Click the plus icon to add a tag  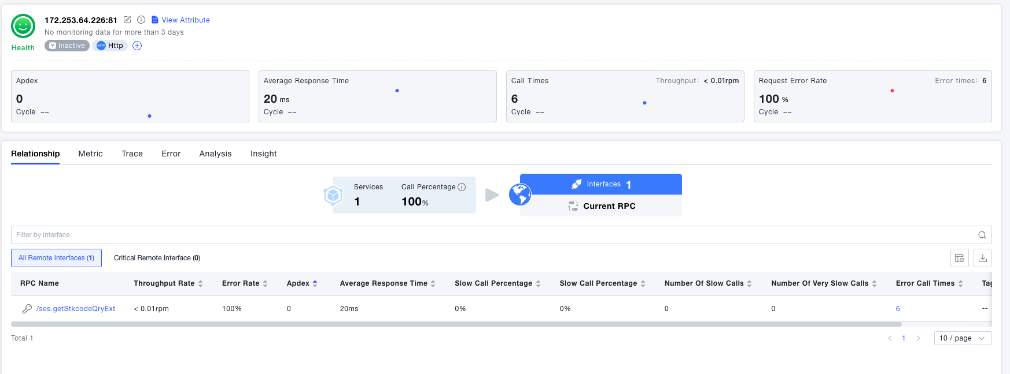coord(137,46)
